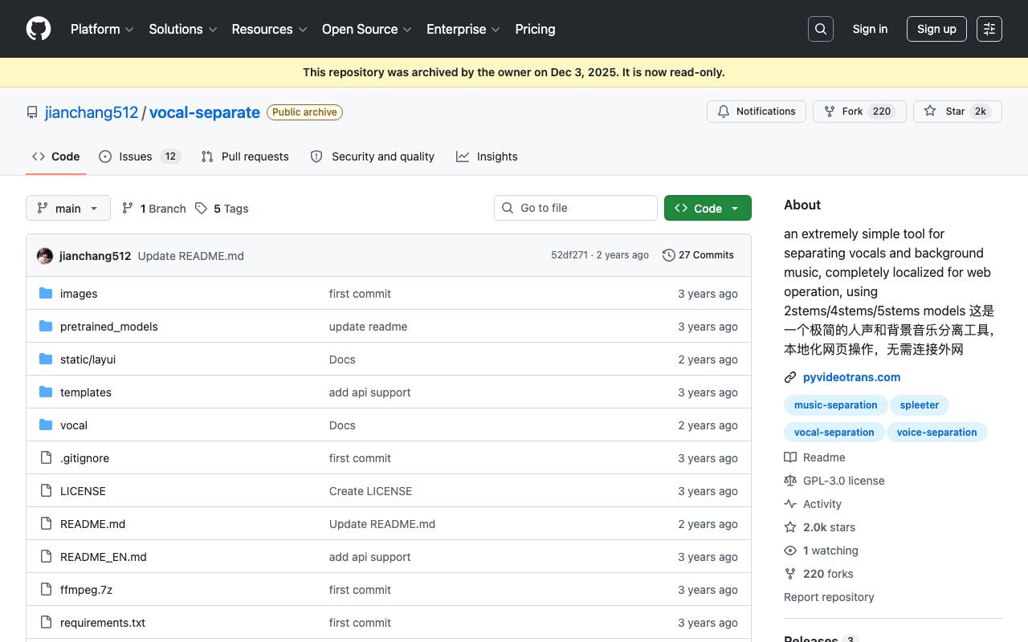The width and height of the screenshot is (1028, 642).
Task: Expand the Enterprise menu
Action: pyautogui.click(x=463, y=29)
